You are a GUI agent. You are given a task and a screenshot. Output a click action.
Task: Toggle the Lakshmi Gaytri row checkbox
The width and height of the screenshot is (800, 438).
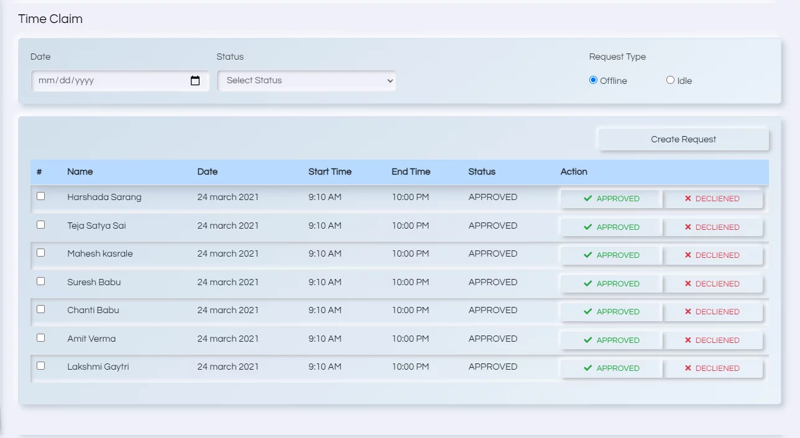coord(41,365)
